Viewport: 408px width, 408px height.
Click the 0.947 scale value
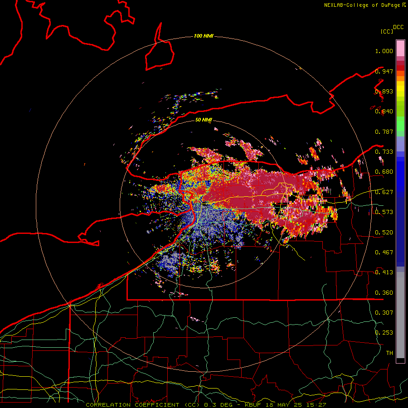coord(384,71)
